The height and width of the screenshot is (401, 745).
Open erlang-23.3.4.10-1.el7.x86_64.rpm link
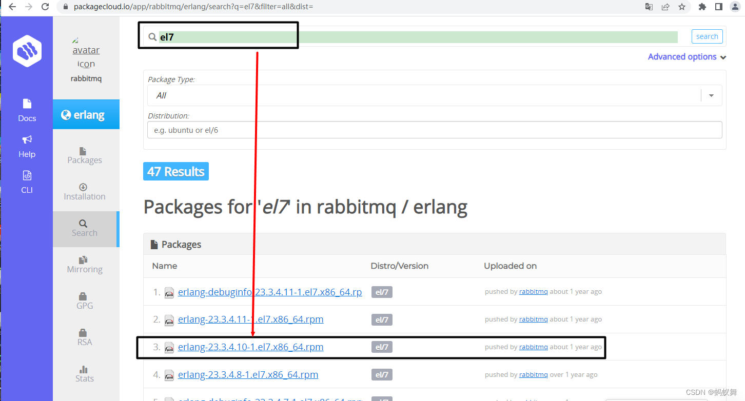(x=250, y=347)
